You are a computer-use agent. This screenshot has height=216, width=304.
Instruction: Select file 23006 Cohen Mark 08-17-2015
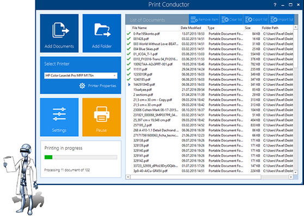point(156,110)
